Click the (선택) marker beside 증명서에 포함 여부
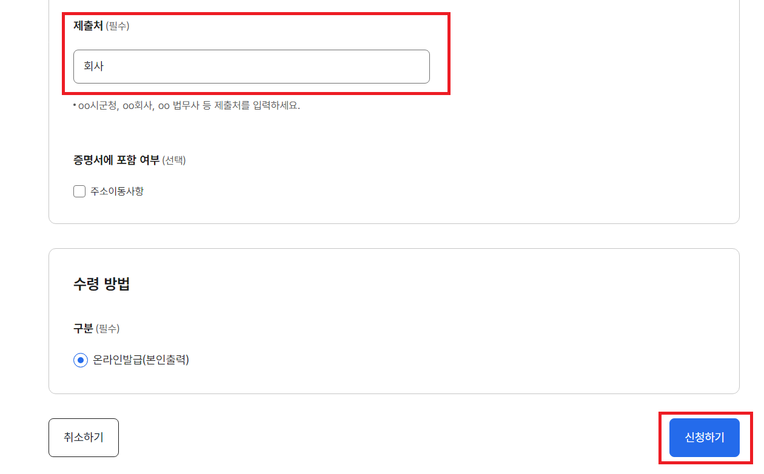 pyautogui.click(x=174, y=160)
